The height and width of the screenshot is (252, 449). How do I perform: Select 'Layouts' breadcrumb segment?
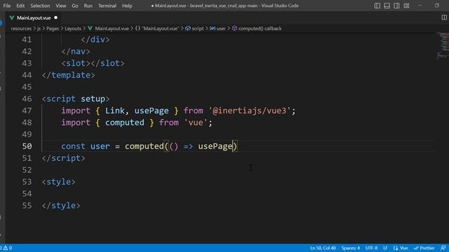tap(73, 29)
